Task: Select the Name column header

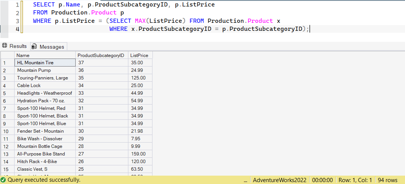Action: [45, 55]
